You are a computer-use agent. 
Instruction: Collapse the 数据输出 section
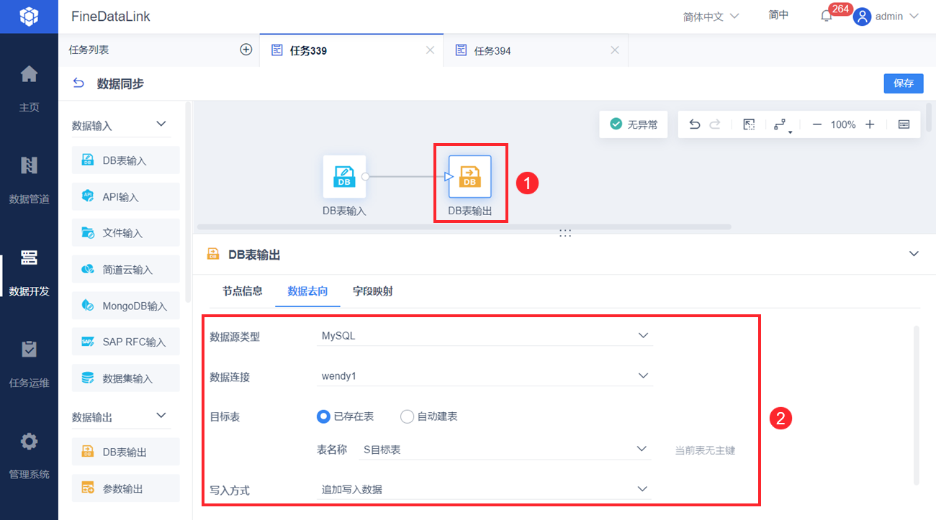tap(161, 416)
